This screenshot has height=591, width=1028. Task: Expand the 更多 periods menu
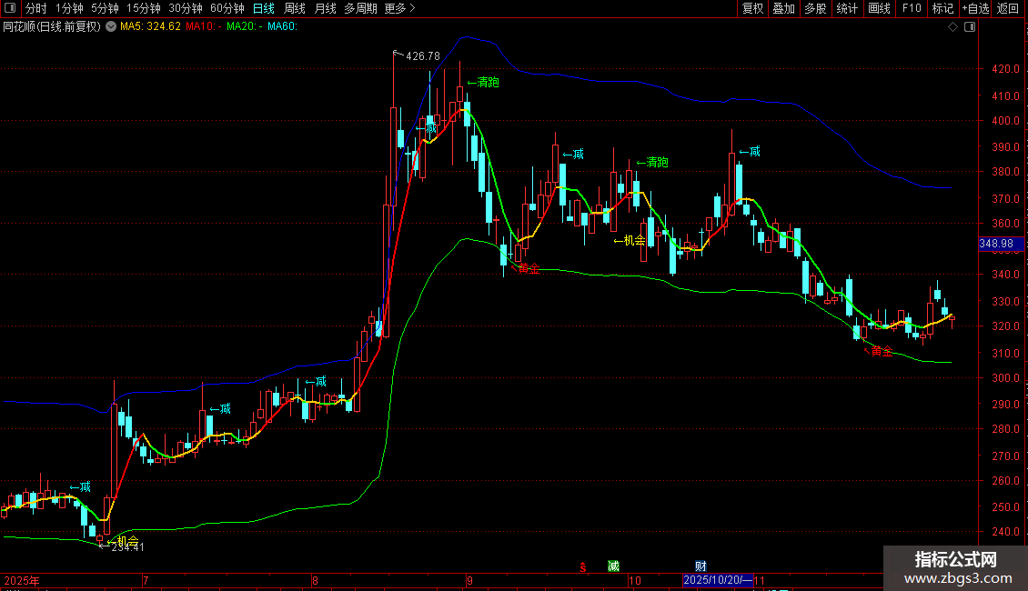399,8
